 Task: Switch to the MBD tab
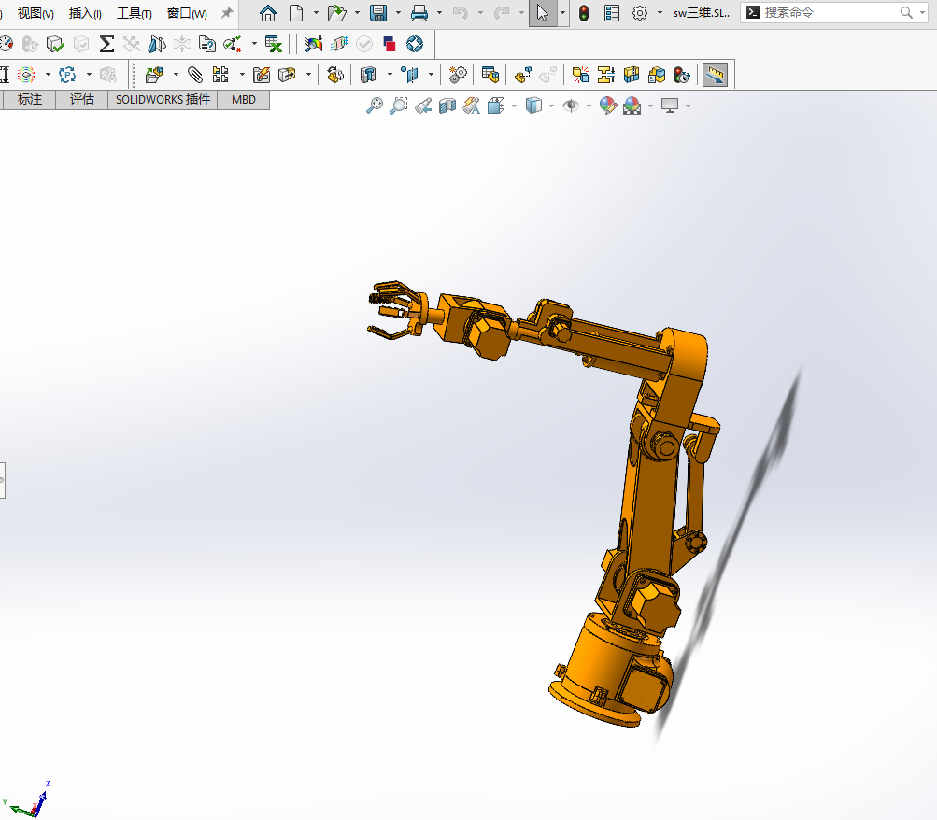point(243,99)
